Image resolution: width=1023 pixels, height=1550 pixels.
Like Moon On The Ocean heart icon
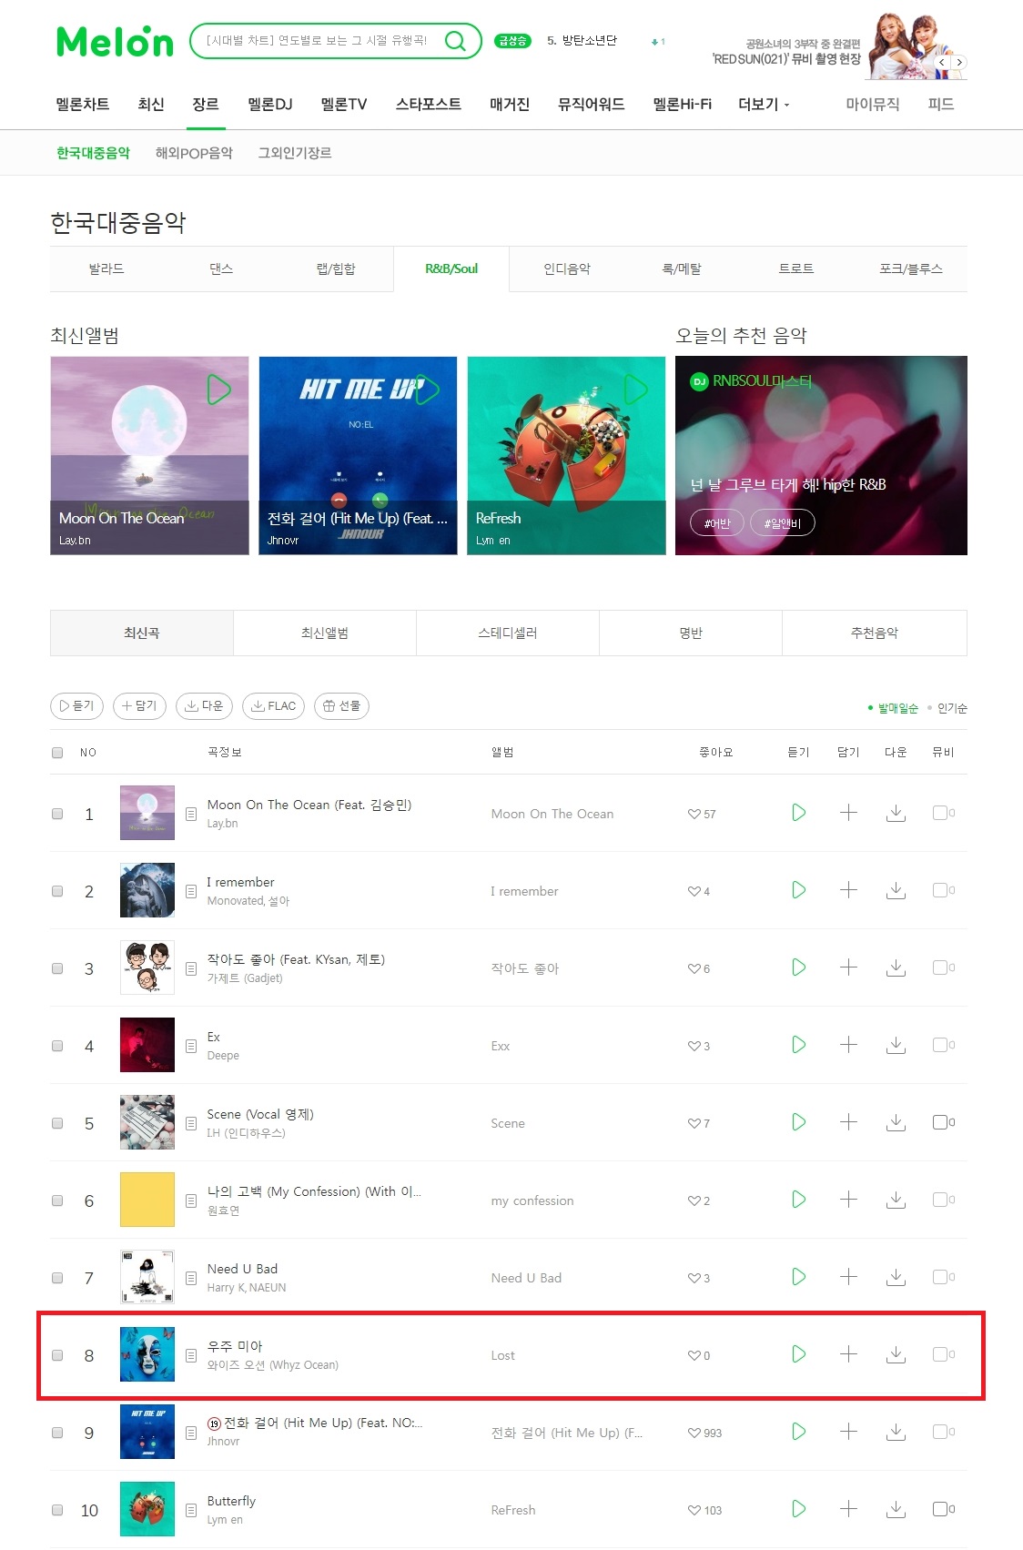[694, 814]
